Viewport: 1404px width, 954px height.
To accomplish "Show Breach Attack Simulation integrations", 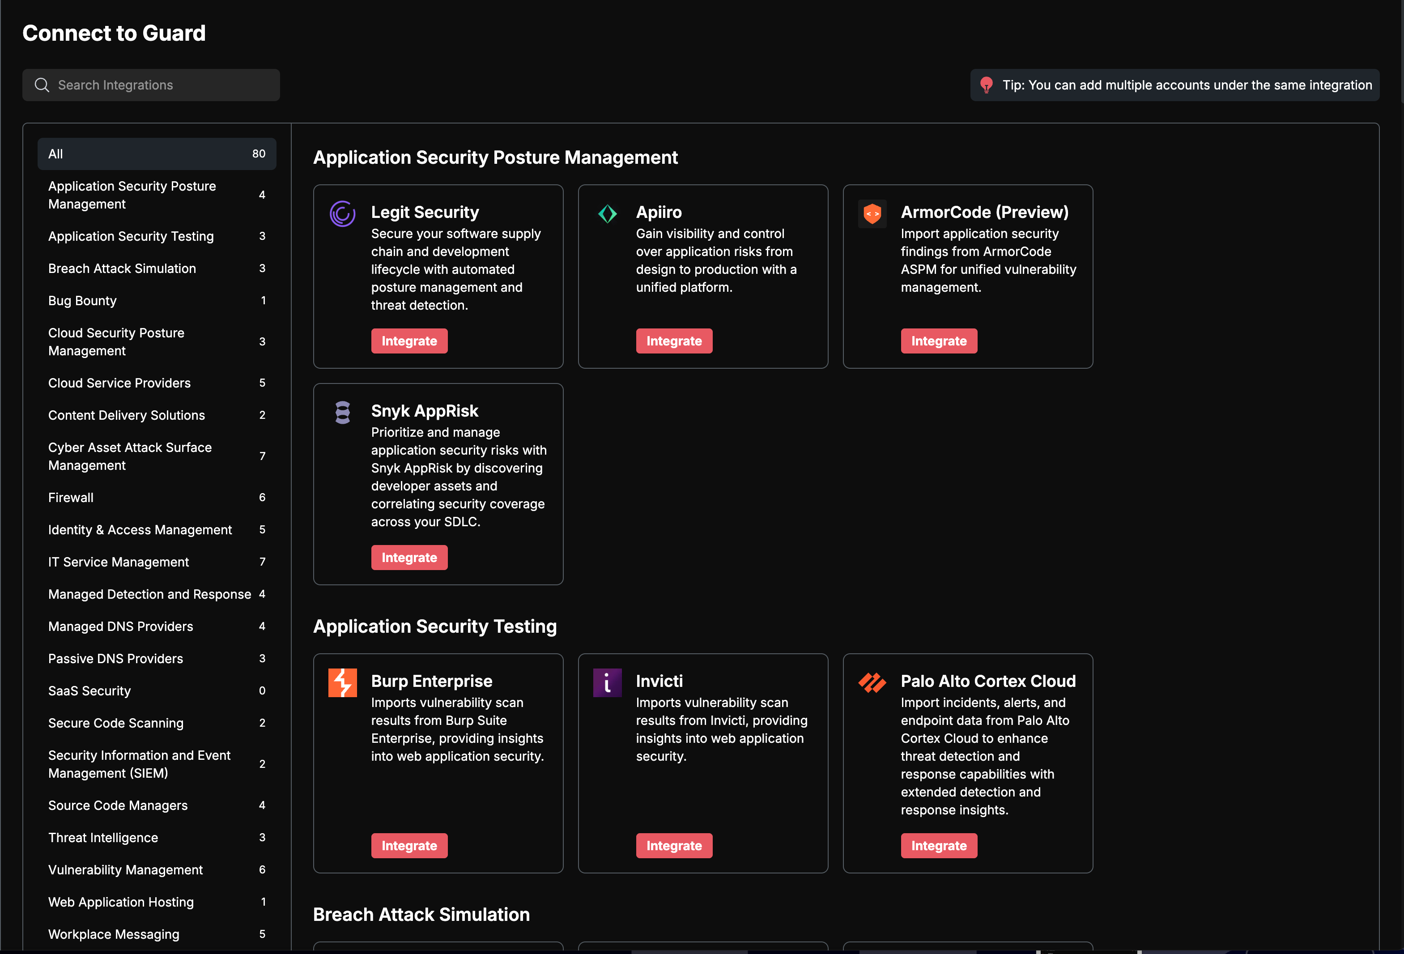I will coord(157,268).
